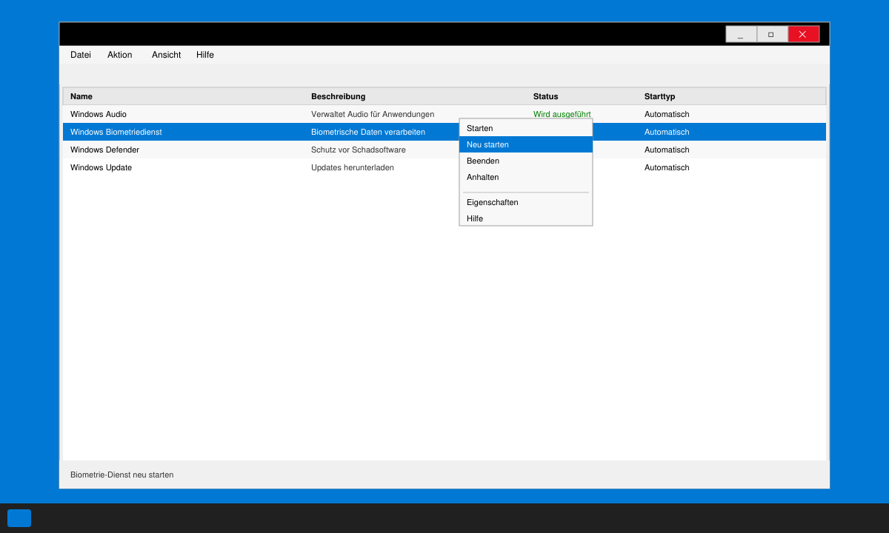
Task: Select the Windows Update service
Action: coord(444,167)
